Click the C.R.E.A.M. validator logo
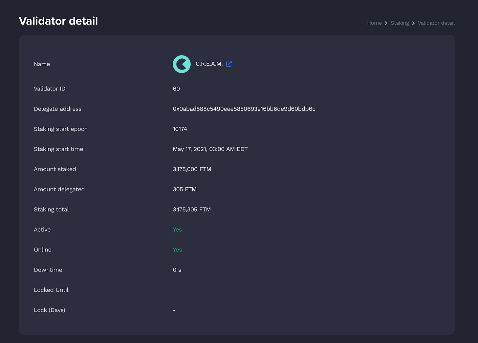The height and width of the screenshot is (343, 478). click(182, 64)
